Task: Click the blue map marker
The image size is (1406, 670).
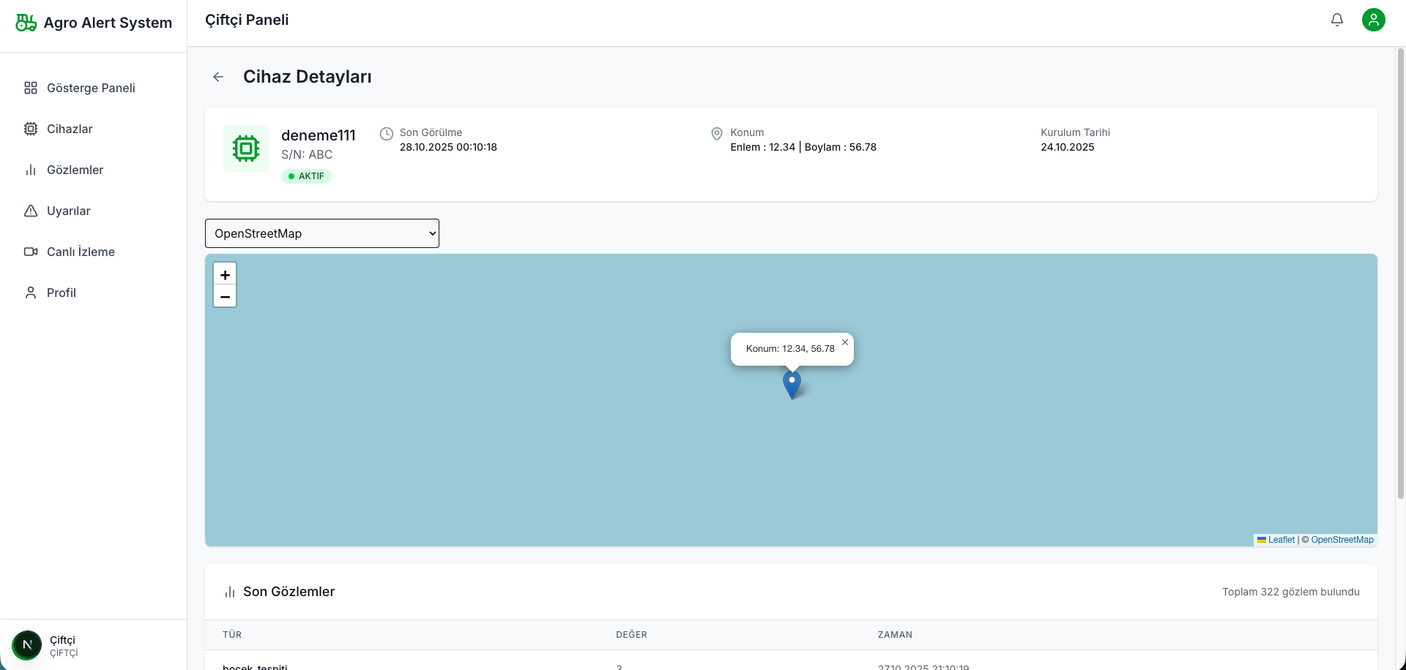Action: click(792, 385)
